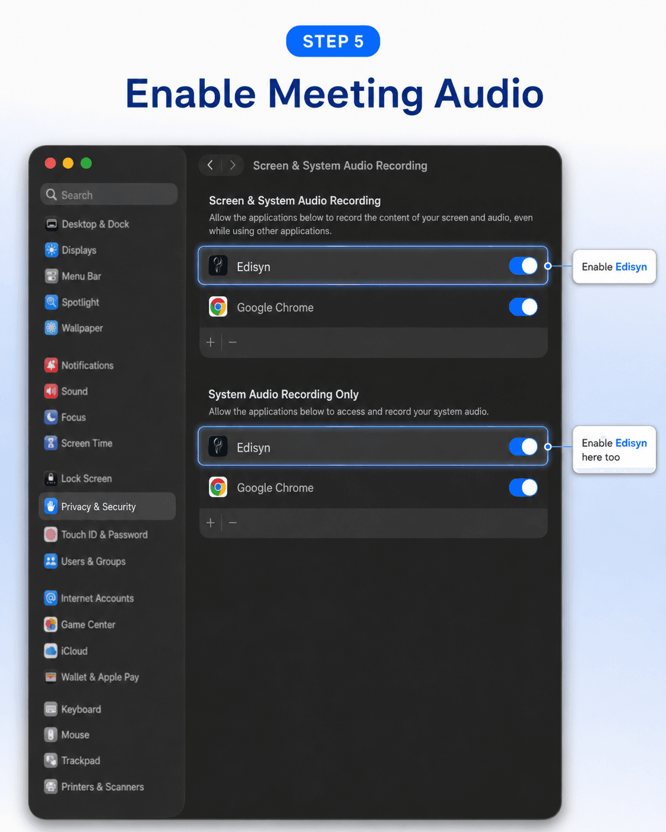Click the Search field in sidebar

pos(109,195)
